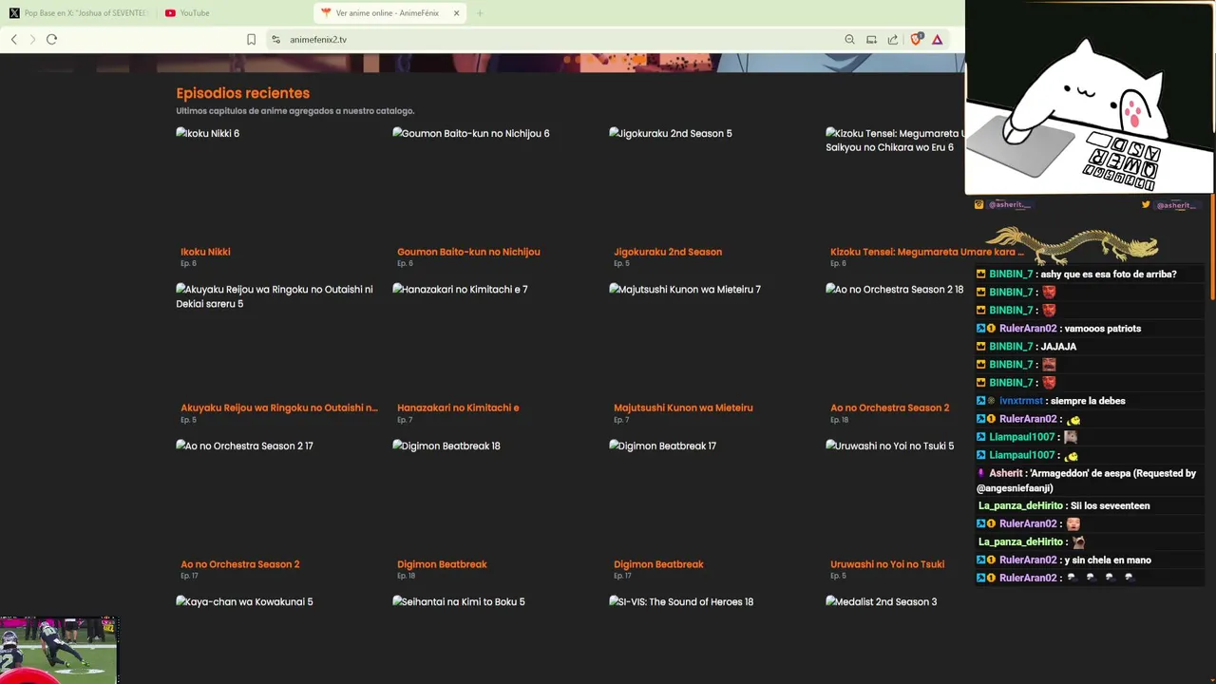Open Uruwashi no Yoi no Tsuki 5 thumbnail
1216x684 pixels.
click(x=895, y=495)
